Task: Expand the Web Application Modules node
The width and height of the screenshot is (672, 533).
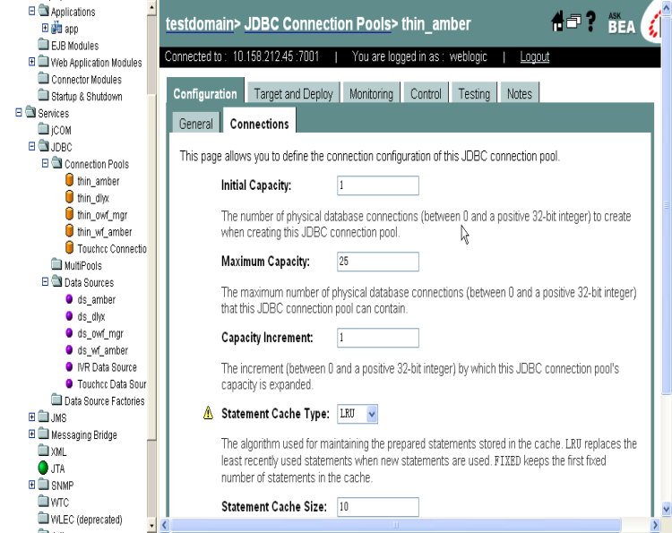Action: [x=31, y=61]
